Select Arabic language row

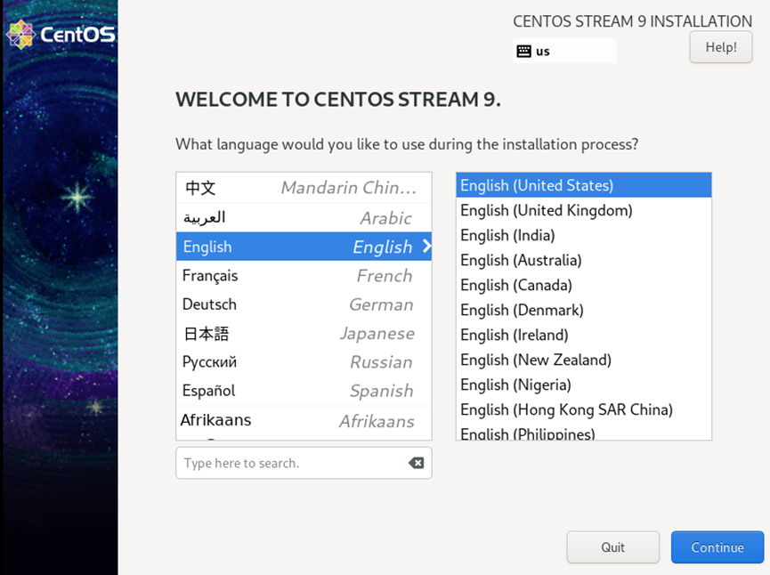coord(304,217)
